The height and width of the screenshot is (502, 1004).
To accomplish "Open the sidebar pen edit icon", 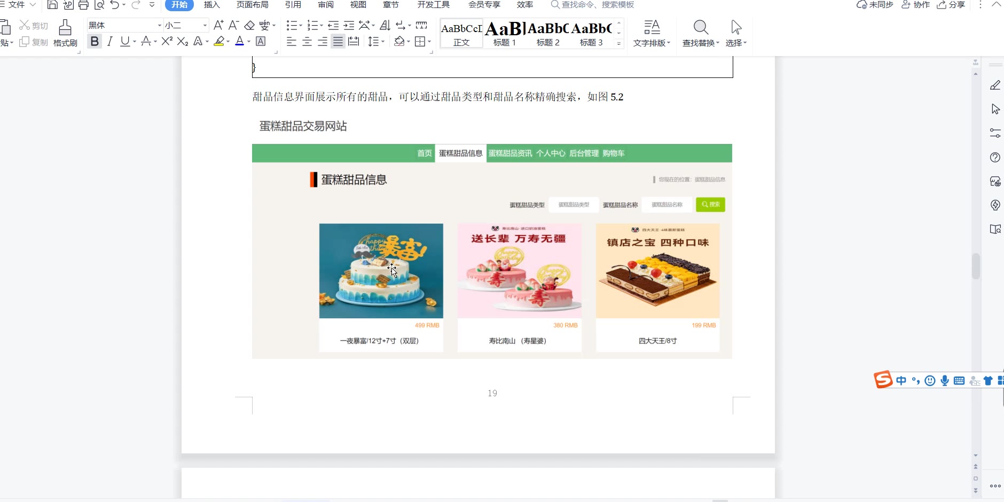I will [x=995, y=85].
